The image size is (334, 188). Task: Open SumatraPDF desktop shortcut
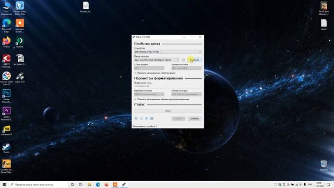(x=6, y=130)
